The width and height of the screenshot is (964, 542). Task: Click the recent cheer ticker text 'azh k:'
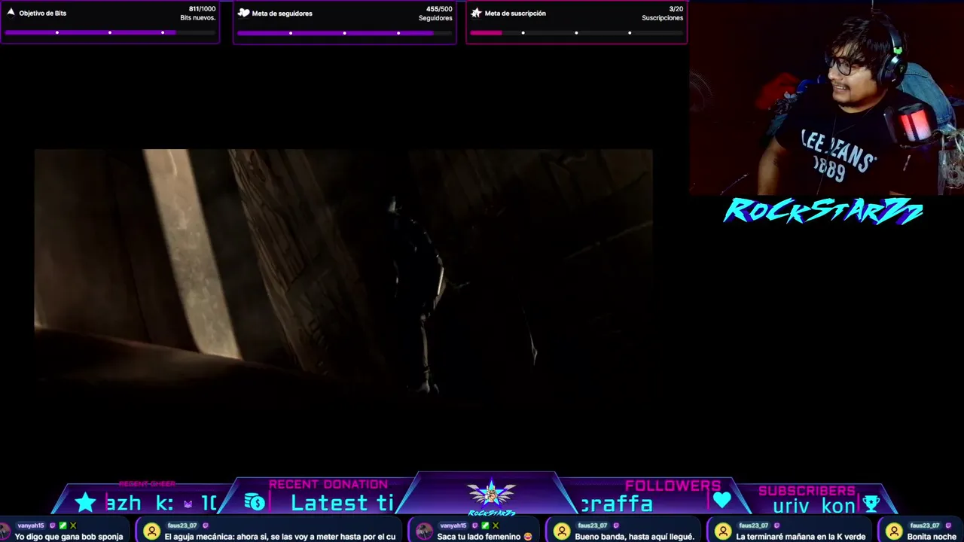139,503
